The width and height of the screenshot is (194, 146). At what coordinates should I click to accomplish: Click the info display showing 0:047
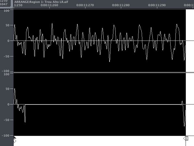click(x=4, y=4)
